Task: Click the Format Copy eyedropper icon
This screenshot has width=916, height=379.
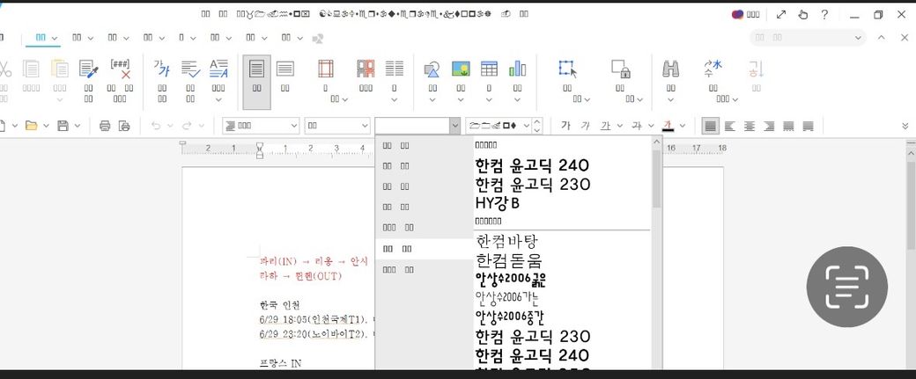Action: coord(88,69)
